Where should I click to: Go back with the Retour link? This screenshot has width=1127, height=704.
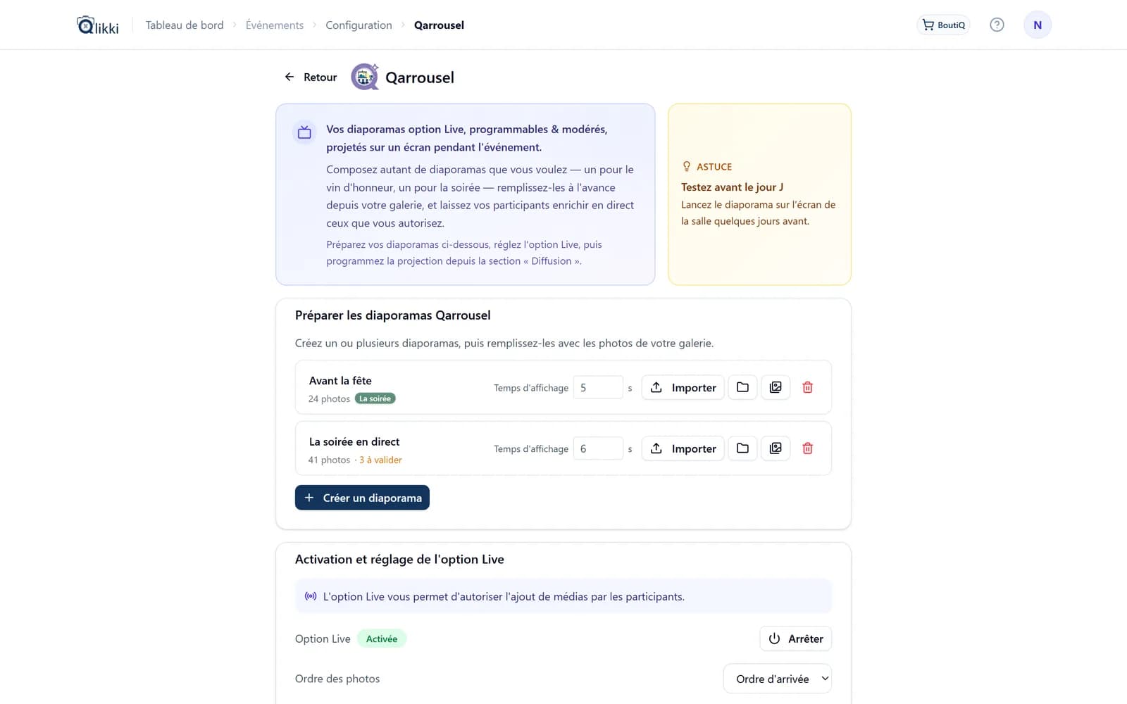pyautogui.click(x=311, y=77)
